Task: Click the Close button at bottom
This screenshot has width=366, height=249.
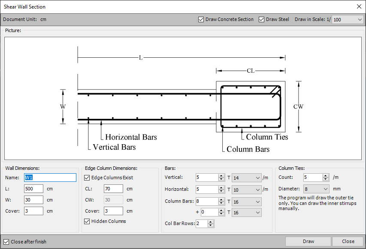Action: coord(348,241)
